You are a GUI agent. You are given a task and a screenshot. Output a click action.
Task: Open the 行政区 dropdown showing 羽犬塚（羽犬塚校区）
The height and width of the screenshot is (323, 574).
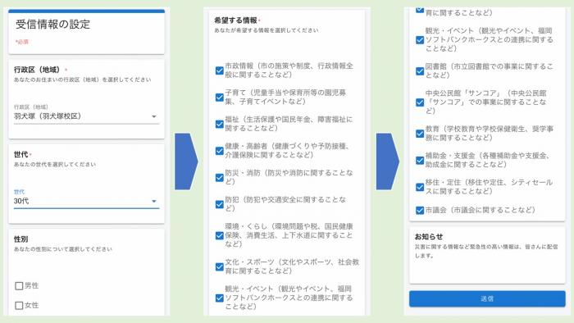click(86, 116)
